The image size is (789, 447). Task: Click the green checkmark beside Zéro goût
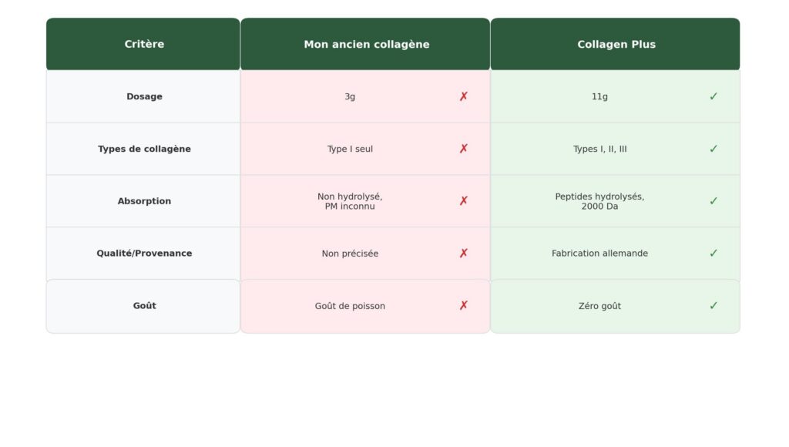(x=713, y=306)
